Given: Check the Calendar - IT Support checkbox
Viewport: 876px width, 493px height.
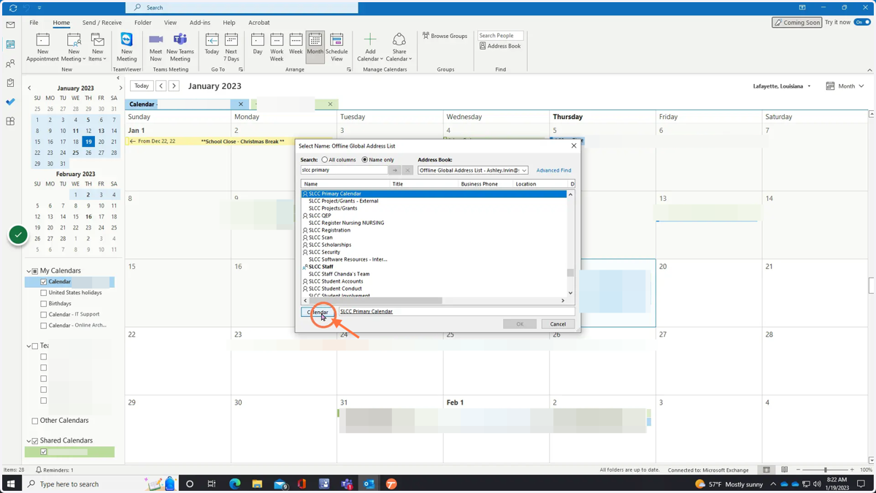Looking at the screenshot, I should coord(44,315).
